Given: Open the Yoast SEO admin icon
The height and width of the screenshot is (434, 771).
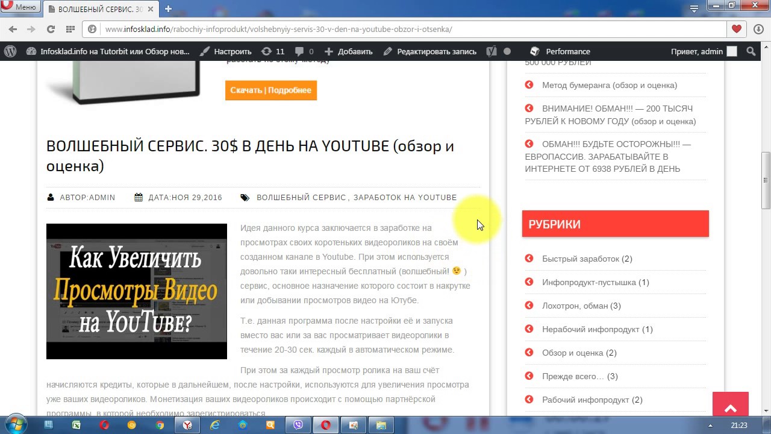Looking at the screenshot, I should [x=492, y=51].
